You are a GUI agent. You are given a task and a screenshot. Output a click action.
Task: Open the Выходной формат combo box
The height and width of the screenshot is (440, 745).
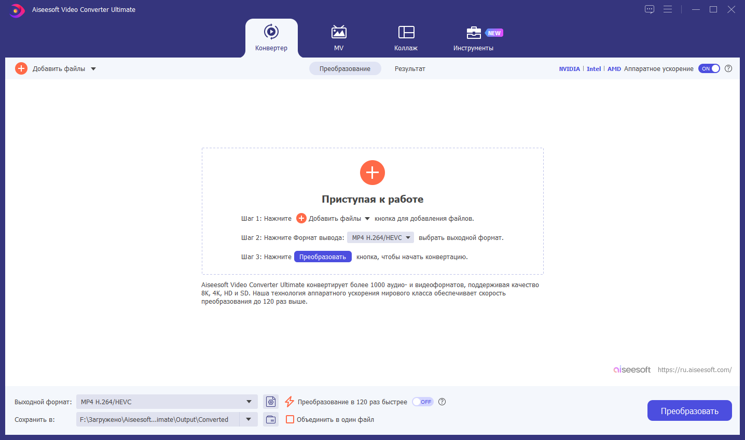click(167, 402)
